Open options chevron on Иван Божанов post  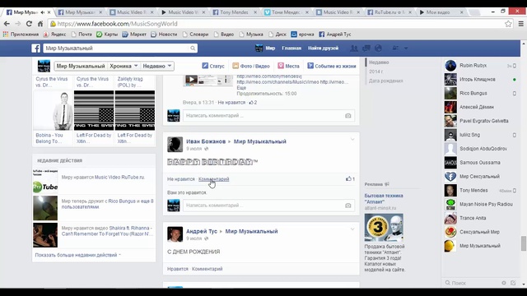pyautogui.click(x=352, y=139)
